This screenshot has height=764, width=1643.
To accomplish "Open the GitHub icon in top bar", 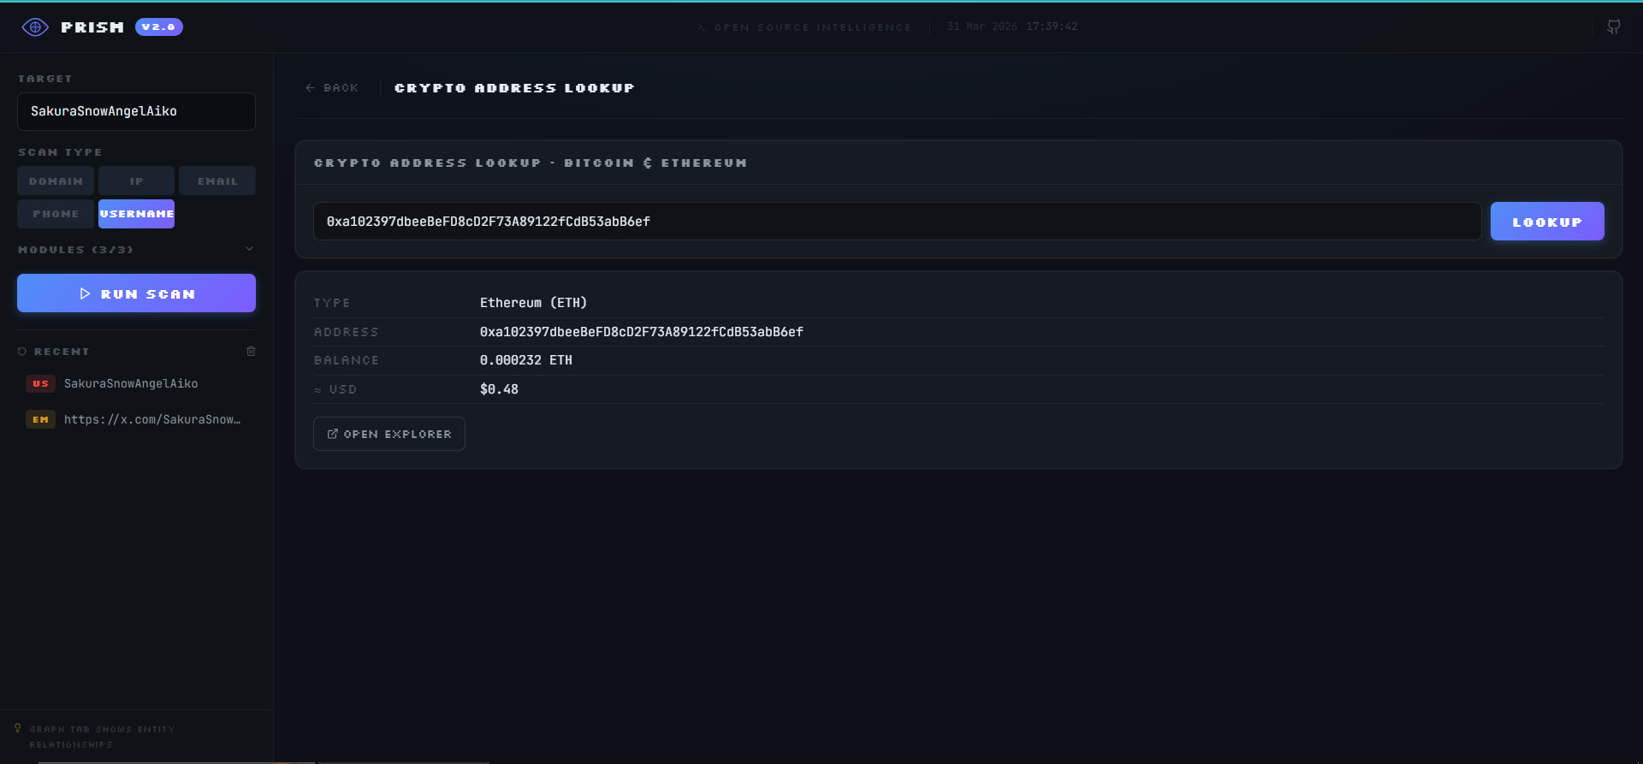I will point(1614,27).
